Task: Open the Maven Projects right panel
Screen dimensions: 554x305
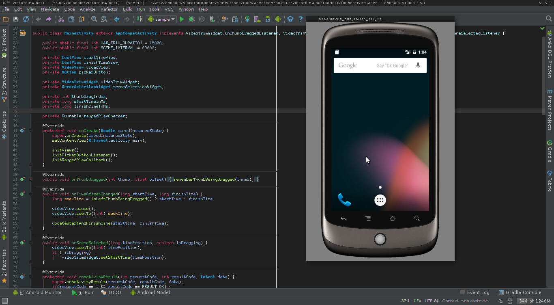Action: click(550, 110)
